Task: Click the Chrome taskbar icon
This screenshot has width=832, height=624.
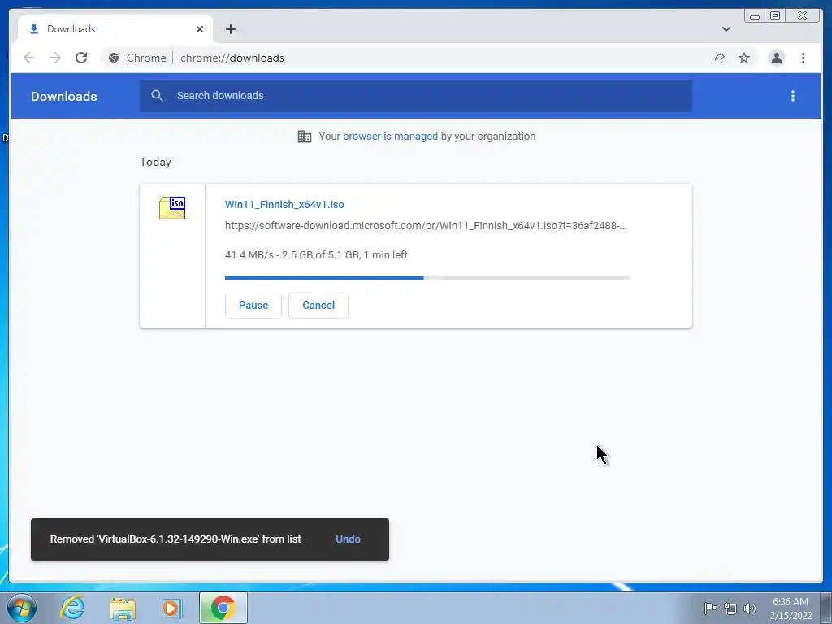Action: tap(223, 608)
